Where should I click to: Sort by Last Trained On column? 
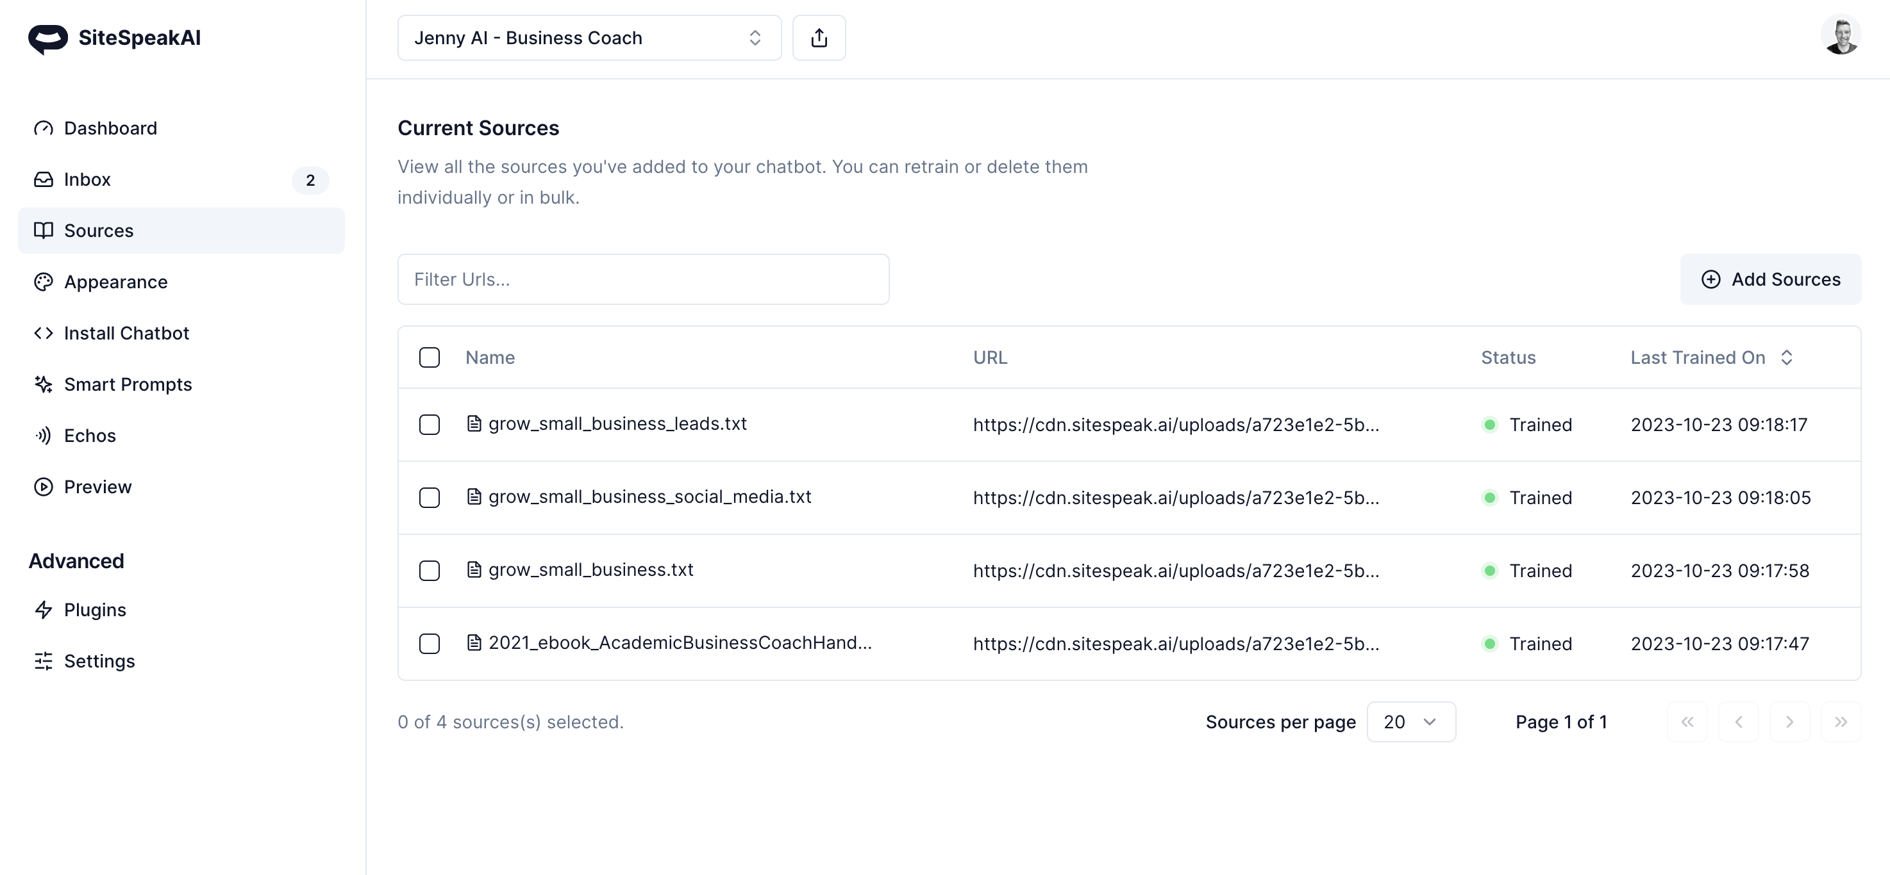[x=1710, y=357]
